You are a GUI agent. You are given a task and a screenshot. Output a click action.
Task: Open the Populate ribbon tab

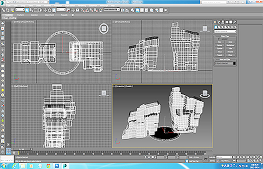point(64,15)
